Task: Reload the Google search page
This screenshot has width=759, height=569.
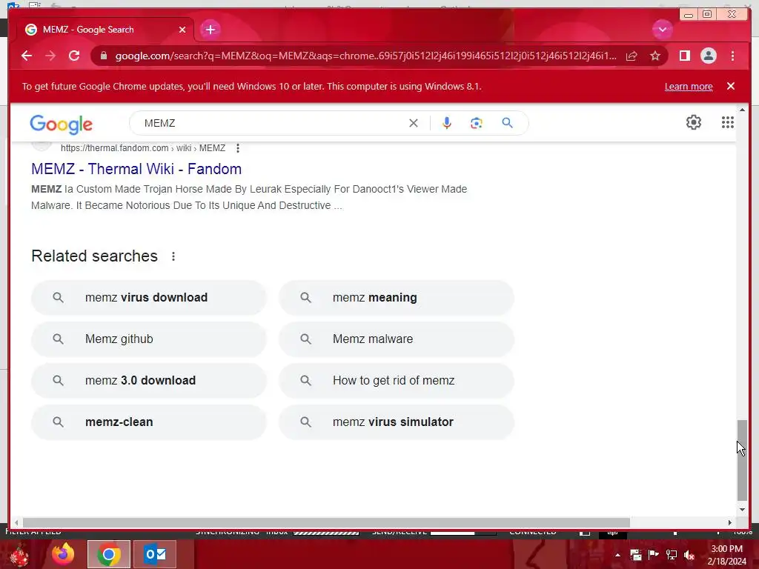Action: (74, 56)
